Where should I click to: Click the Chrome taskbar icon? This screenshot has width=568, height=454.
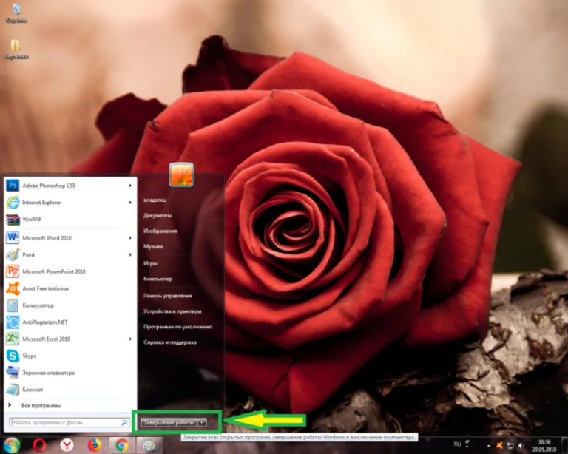[x=122, y=445]
